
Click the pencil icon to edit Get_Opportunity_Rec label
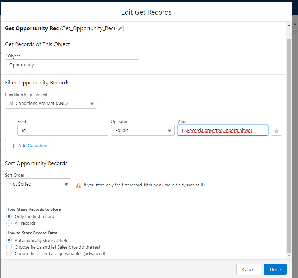tap(120, 29)
